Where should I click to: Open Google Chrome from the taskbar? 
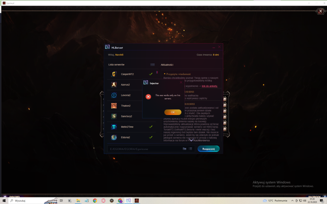coord(95,201)
